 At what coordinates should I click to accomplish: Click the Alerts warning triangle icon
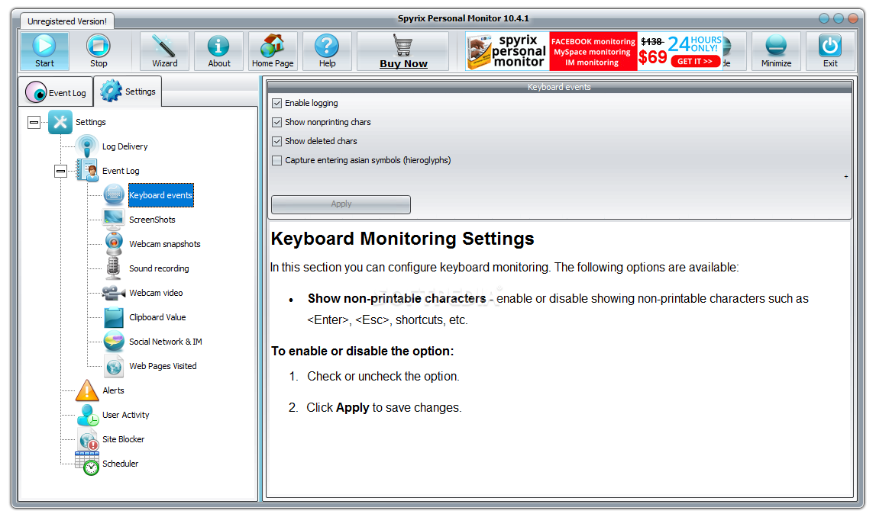coord(87,390)
